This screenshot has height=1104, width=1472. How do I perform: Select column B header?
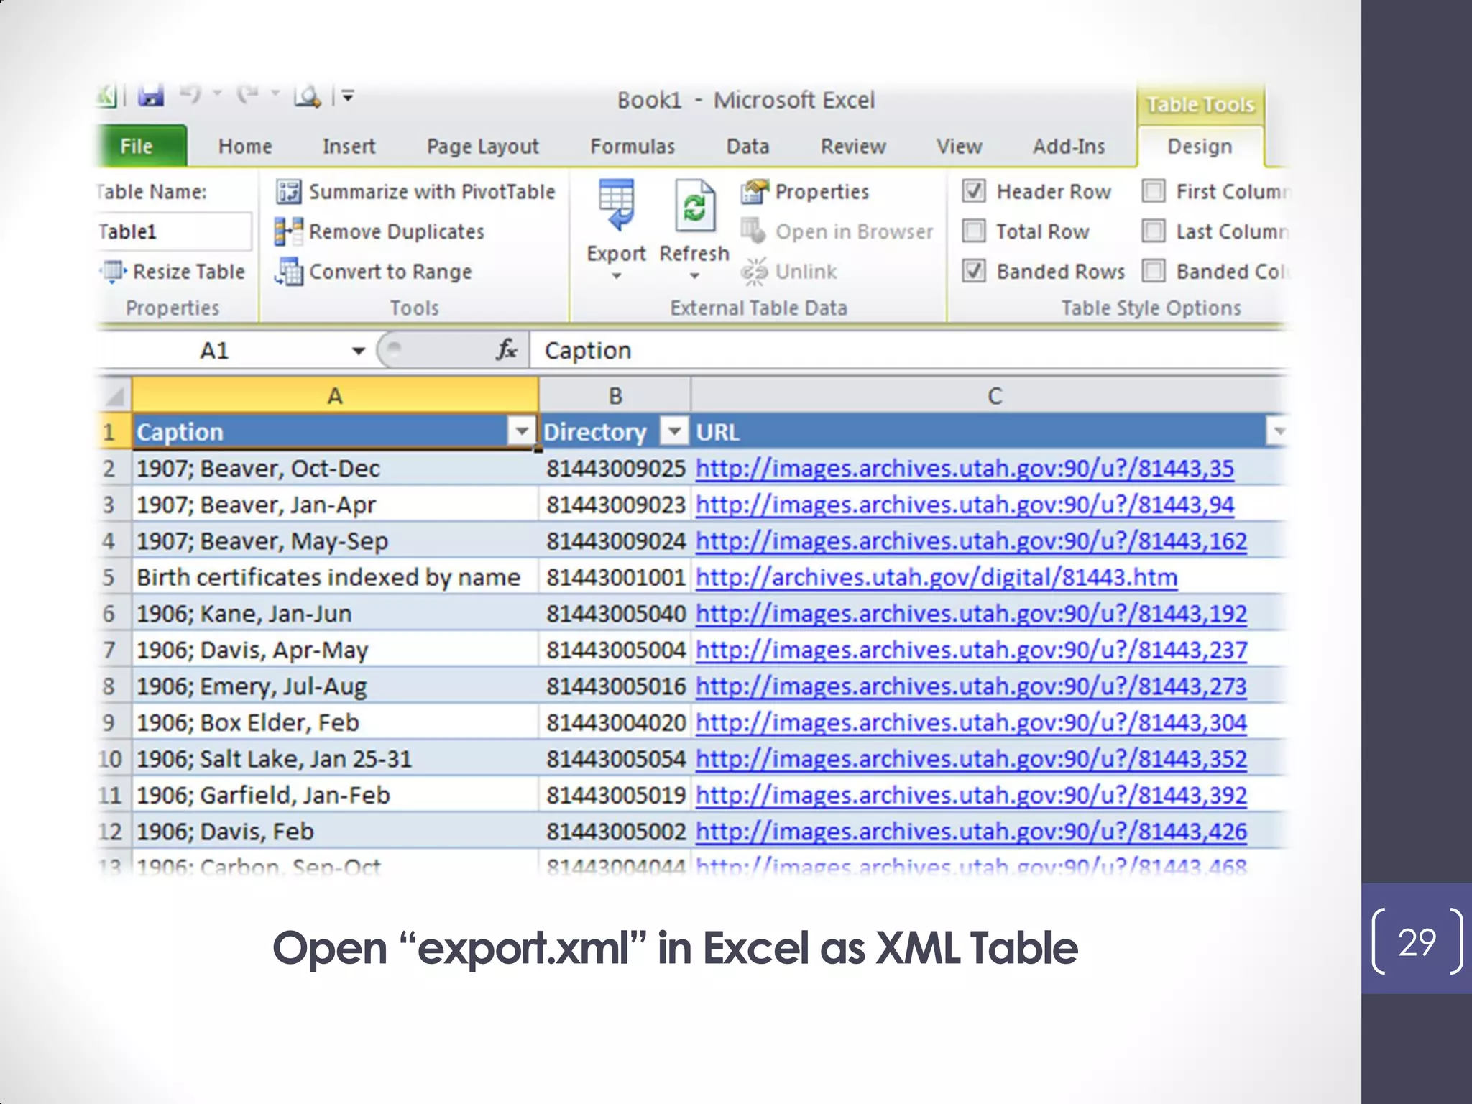(x=615, y=395)
